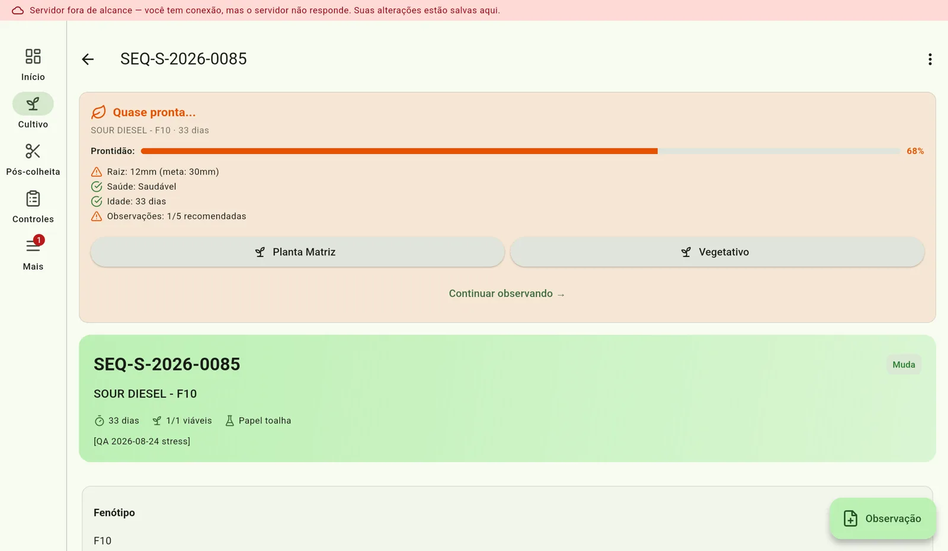Click the Saúde: Saudável line
Screen dimensions: 948x551
142,187
